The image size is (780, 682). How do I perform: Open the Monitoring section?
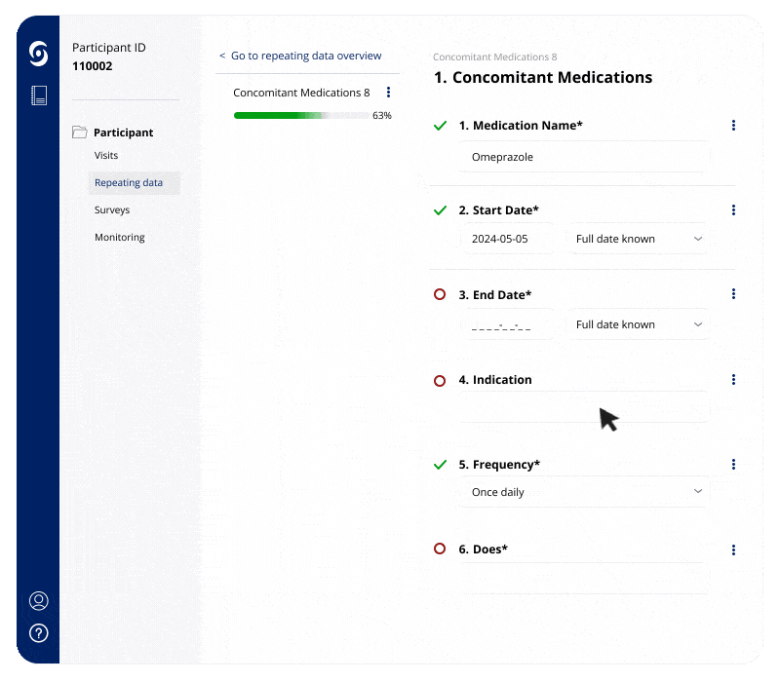(x=119, y=237)
